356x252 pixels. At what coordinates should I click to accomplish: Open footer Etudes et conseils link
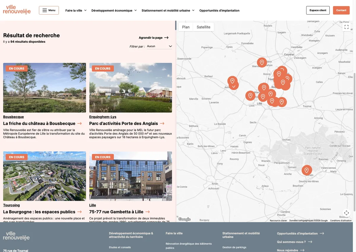click(x=120, y=247)
